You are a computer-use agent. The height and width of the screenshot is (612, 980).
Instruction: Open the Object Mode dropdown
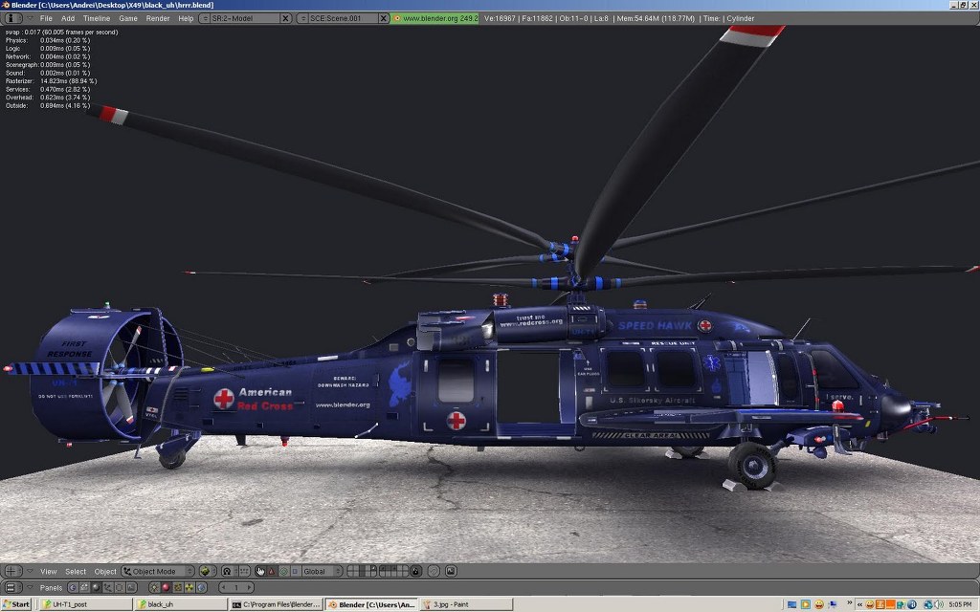point(158,572)
